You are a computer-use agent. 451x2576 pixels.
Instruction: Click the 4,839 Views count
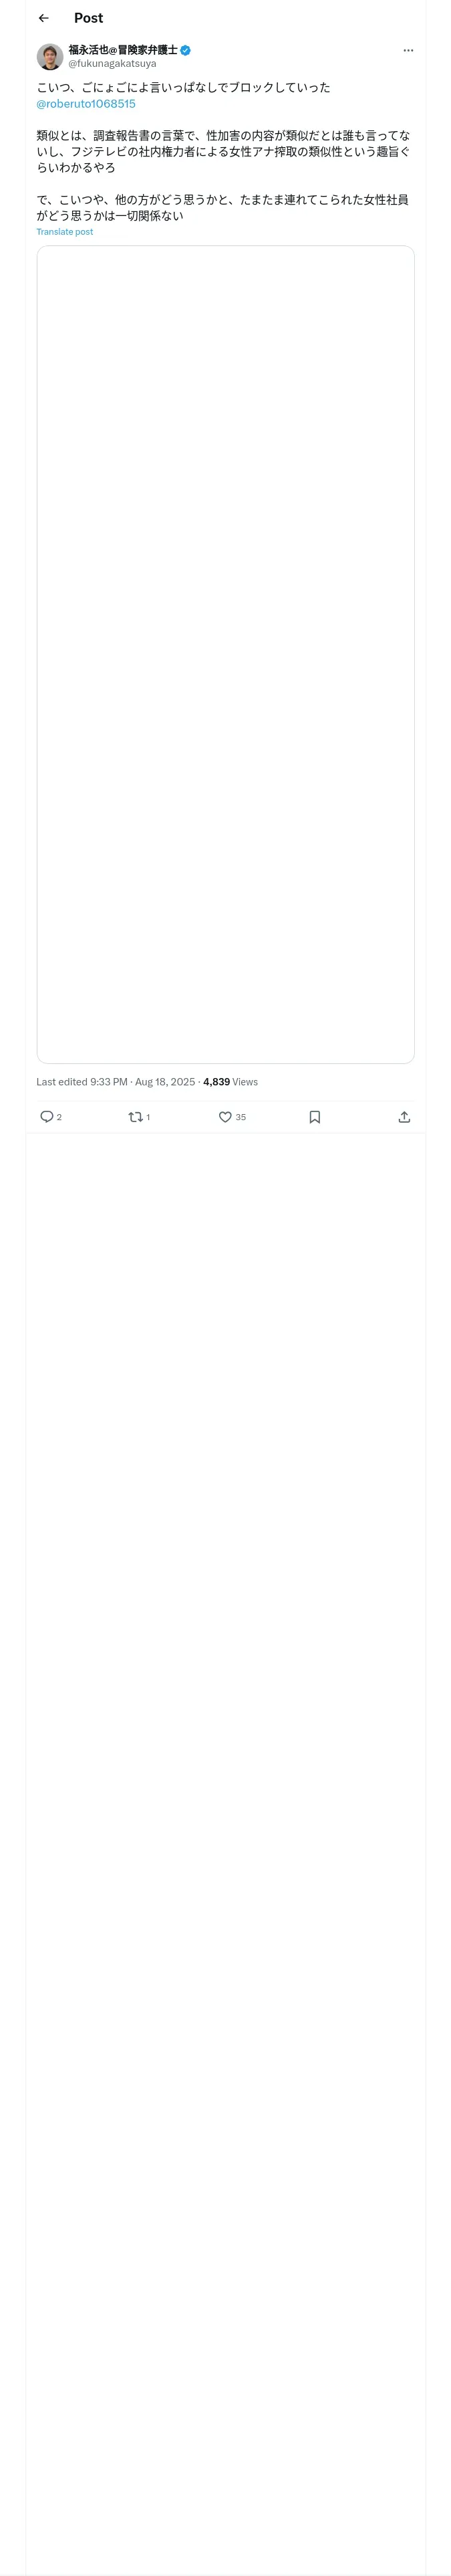point(230,1081)
